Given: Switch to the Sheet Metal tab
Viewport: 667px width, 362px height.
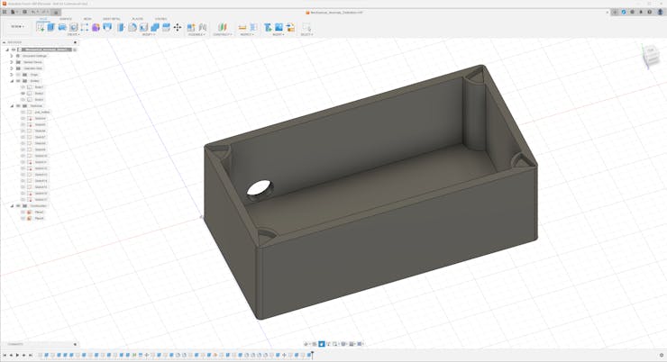Looking at the screenshot, I should pos(112,18).
